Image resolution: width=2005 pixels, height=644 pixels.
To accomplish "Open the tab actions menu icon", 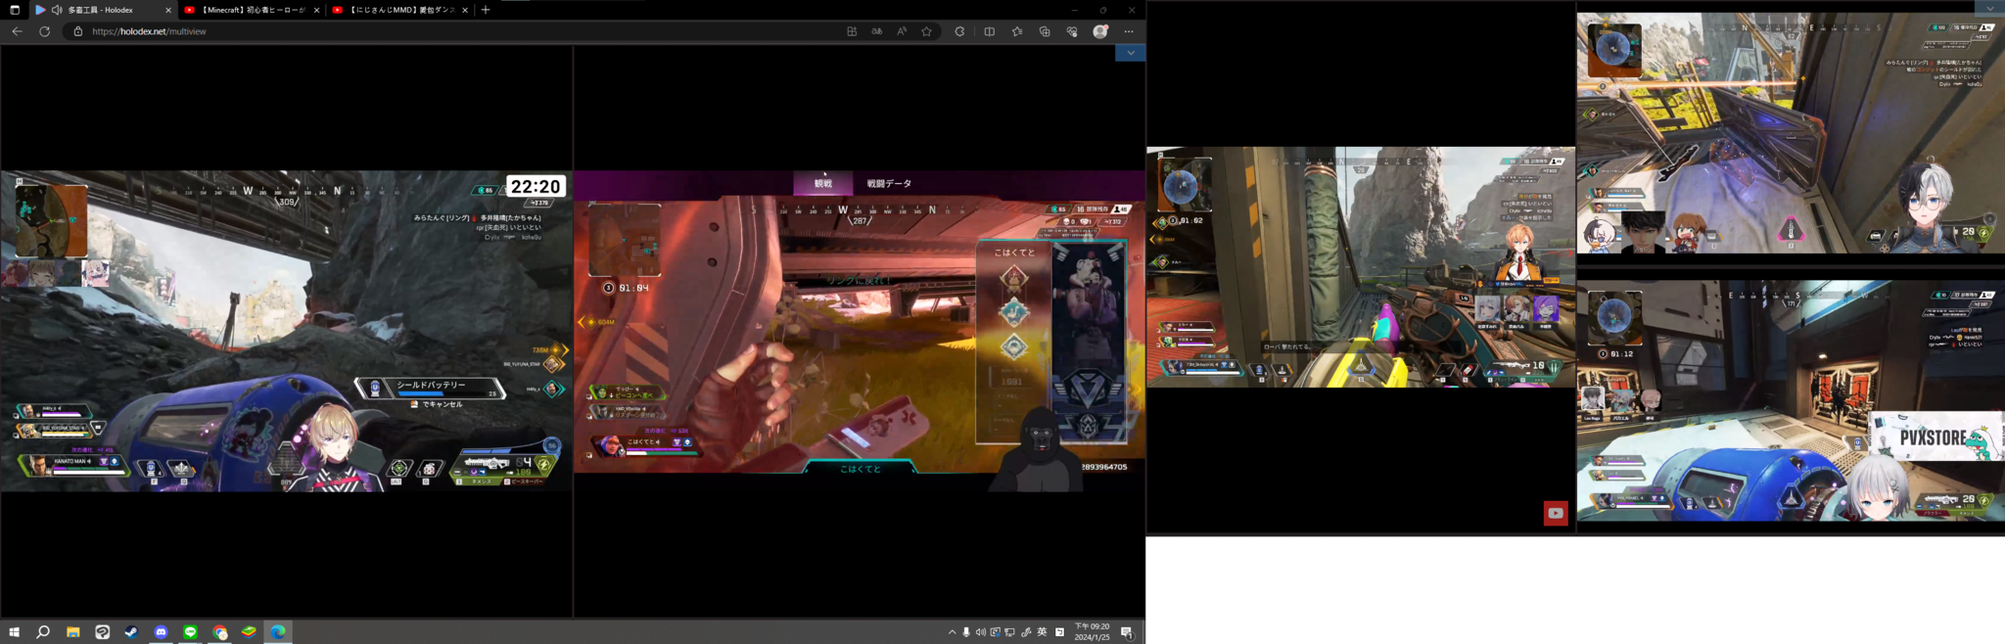I will [15, 10].
